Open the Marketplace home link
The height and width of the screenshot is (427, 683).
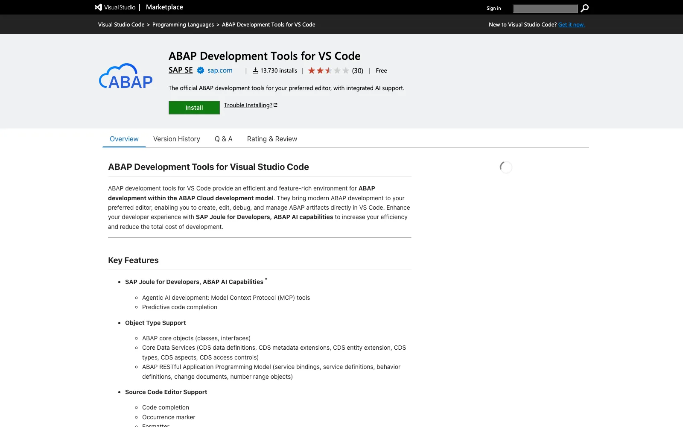tap(164, 7)
